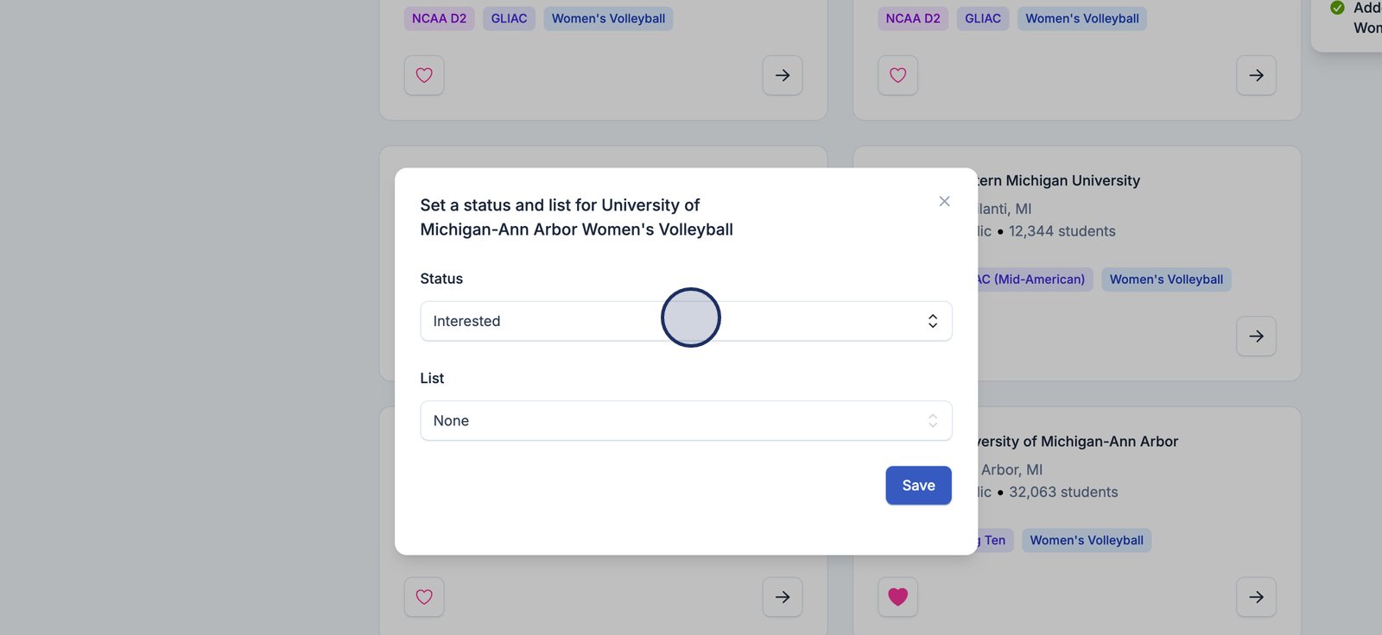Click arrow button on right-hand NCAA D2 GLIAC card
The height and width of the screenshot is (635, 1382).
coord(1256,76)
